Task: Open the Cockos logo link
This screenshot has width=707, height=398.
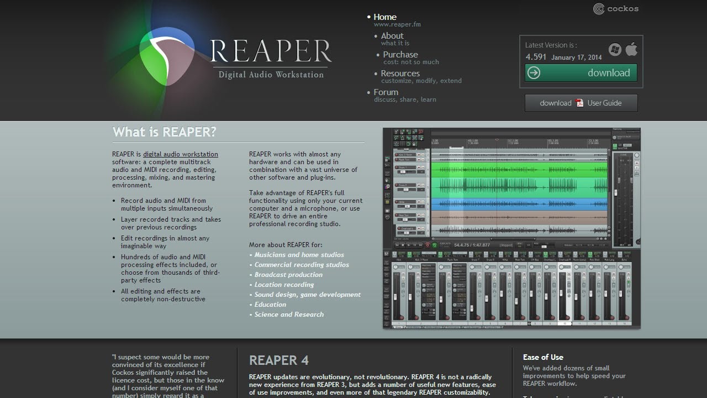Action: [x=615, y=8]
